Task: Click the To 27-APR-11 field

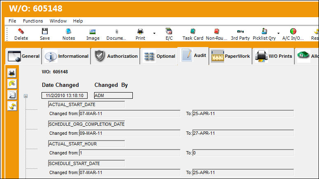Action: point(243,133)
